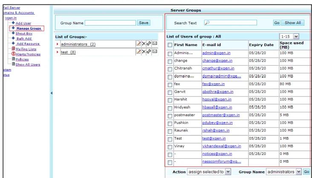The width and height of the screenshot is (312, 178).
Task: Open the test (8) group link
Action: tap(68, 52)
